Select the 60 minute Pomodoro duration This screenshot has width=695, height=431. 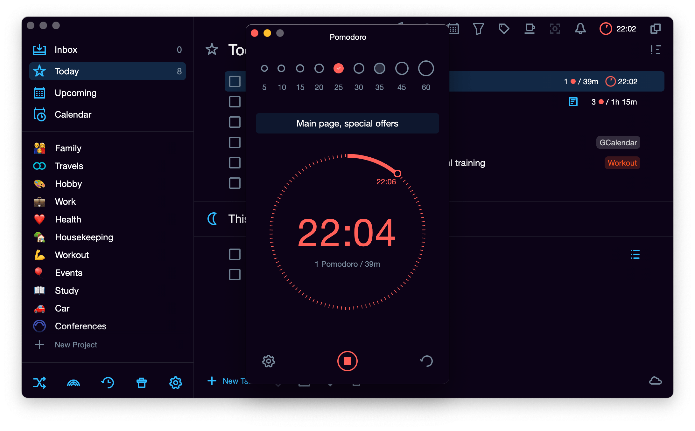point(426,68)
